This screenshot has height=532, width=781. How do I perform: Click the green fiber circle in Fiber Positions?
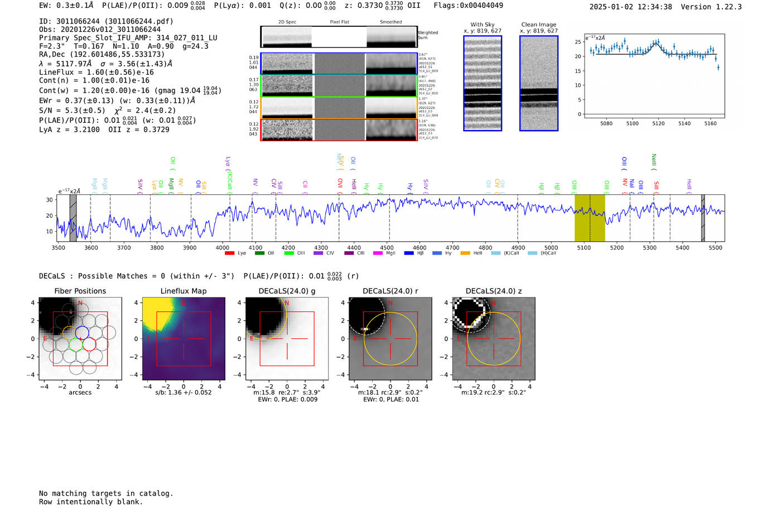click(76, 344)
